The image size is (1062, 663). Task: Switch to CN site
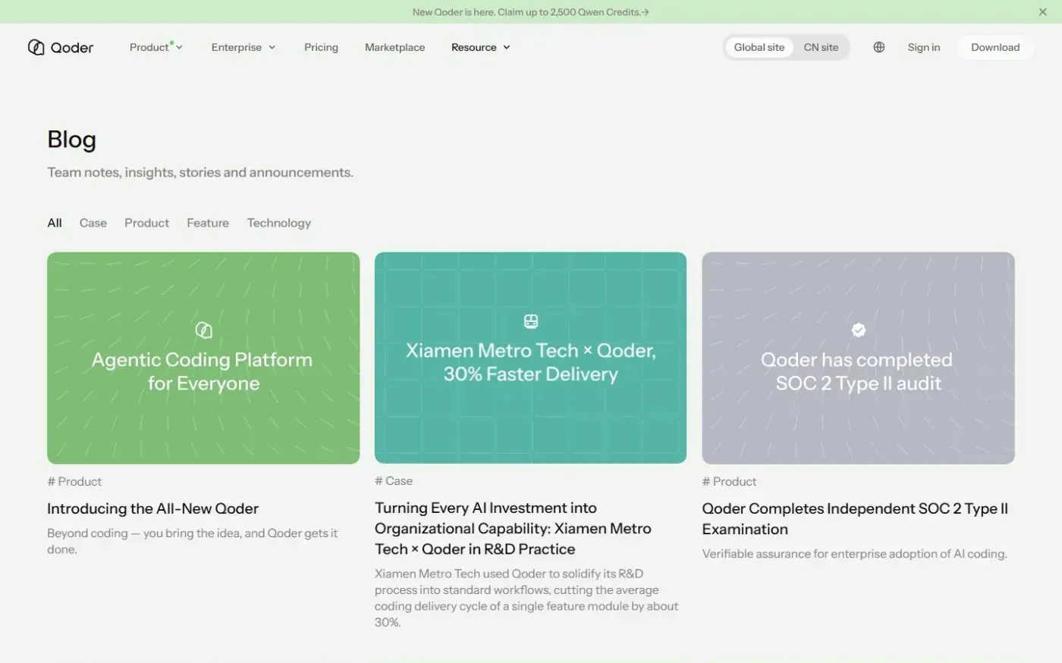coord(821,47)
